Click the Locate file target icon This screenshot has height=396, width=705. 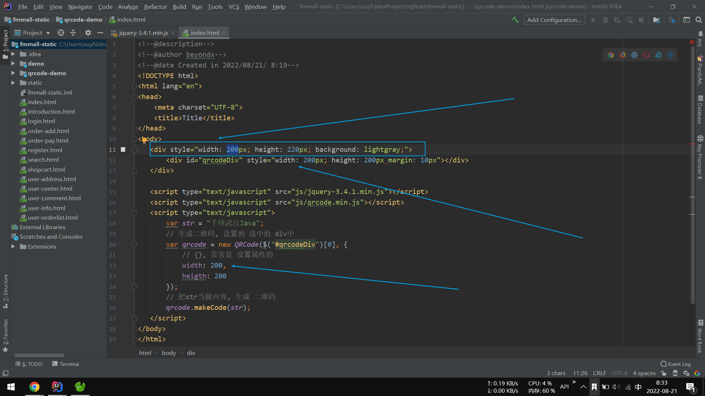61,33
